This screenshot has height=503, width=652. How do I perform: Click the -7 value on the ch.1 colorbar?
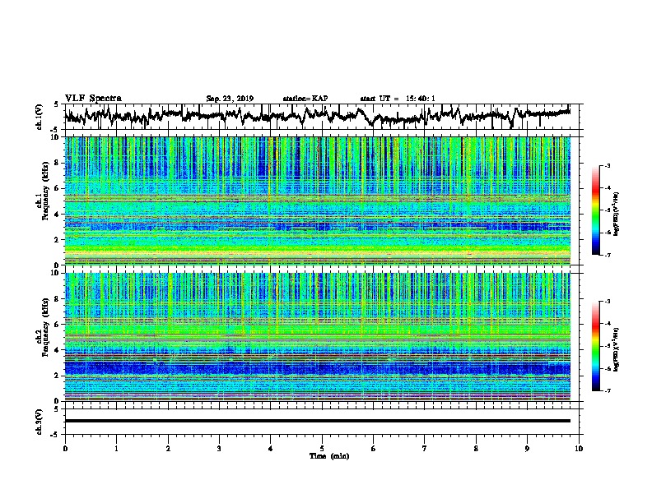(x=607, y=255)
